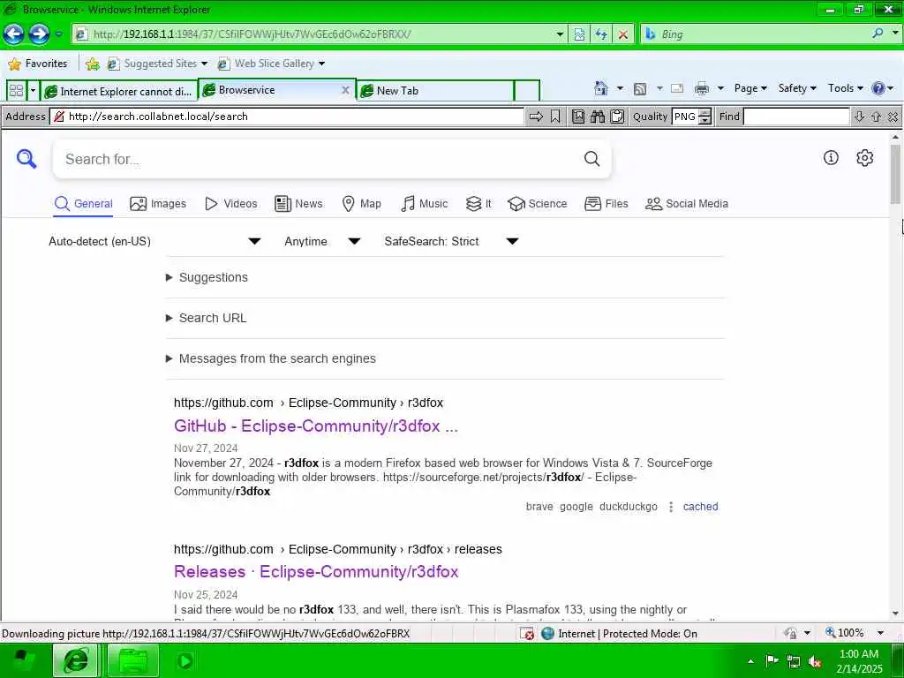Image resolution: width=904 pixels, height=678 pixels.
Task: Find next with down arrow
Action: click(859, 117)
